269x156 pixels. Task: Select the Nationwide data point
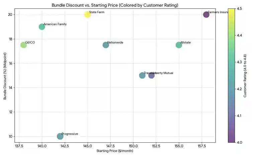click(x=106, y=45)
